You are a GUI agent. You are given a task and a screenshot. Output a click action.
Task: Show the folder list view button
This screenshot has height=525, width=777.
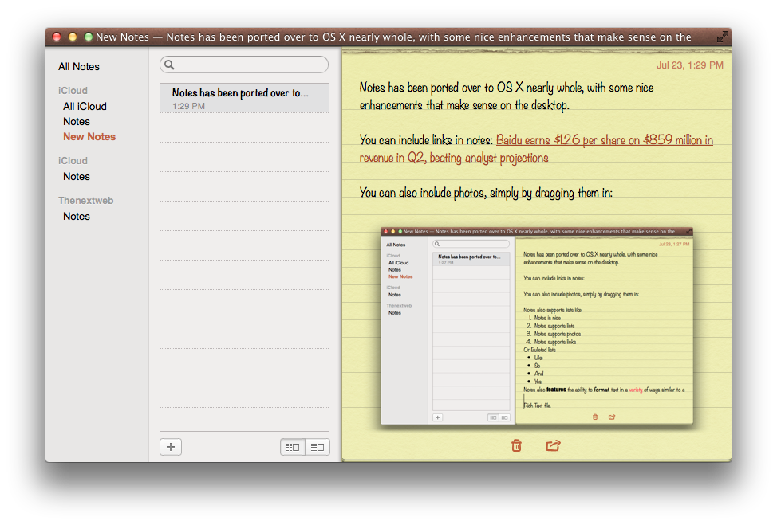pos(293,447)
